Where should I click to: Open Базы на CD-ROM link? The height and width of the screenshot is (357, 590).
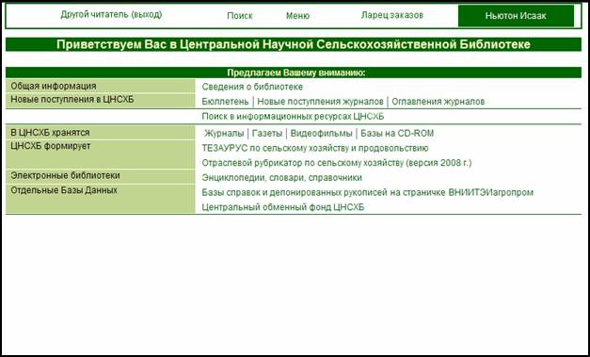pos(397,134)
